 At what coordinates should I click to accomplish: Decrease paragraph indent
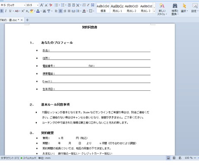point(69,5)
